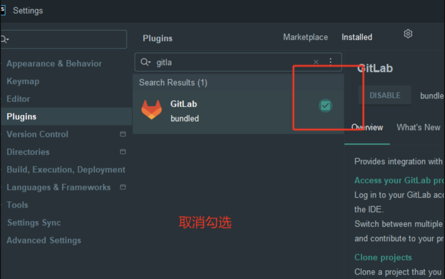Click Directories project-level icon
445x279 pixels.
123,152
